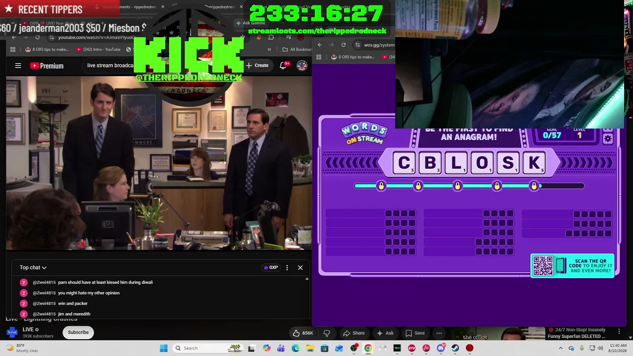Save the video to a playlist
The height and width of the screenshot is (356, 633).
(x=414, y=333)
